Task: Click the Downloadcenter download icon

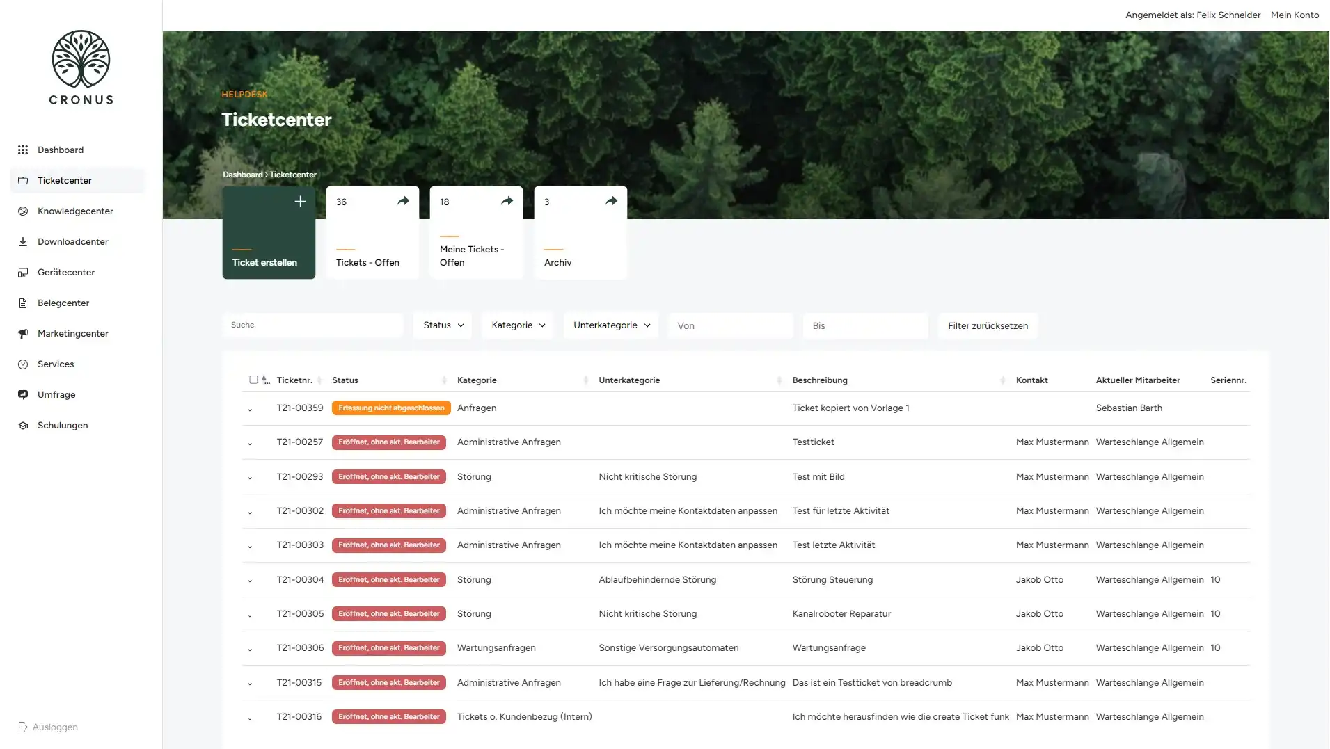Action: [23, 242]
